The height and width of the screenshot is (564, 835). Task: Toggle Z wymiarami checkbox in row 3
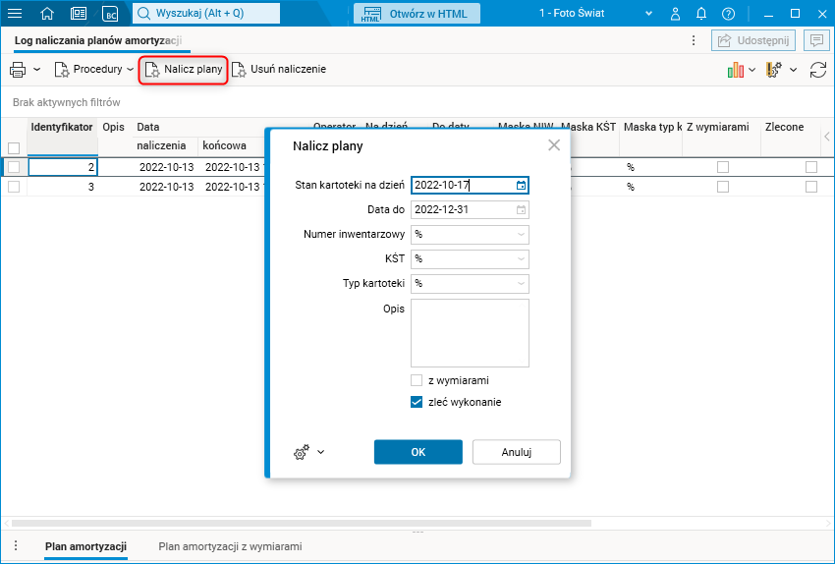723,187
